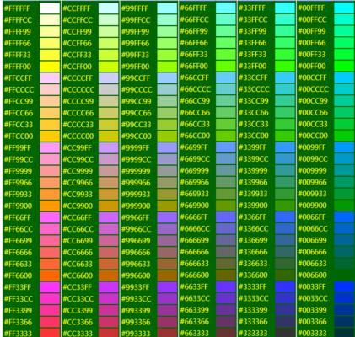Click the #33FF99 swatch

(x=285, y=31)
